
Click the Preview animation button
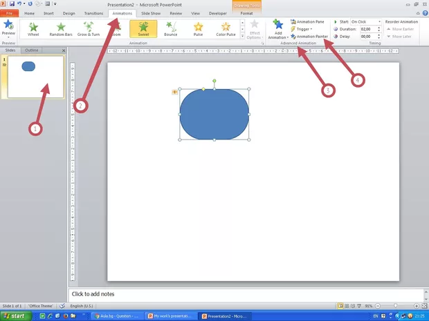point(8,28)
